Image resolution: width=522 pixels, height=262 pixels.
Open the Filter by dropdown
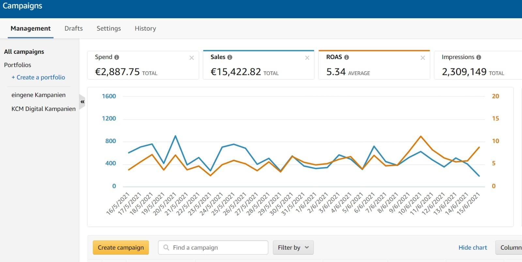(x=293, y=248)
